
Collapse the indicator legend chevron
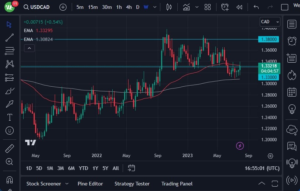click(x=29, y=48)
